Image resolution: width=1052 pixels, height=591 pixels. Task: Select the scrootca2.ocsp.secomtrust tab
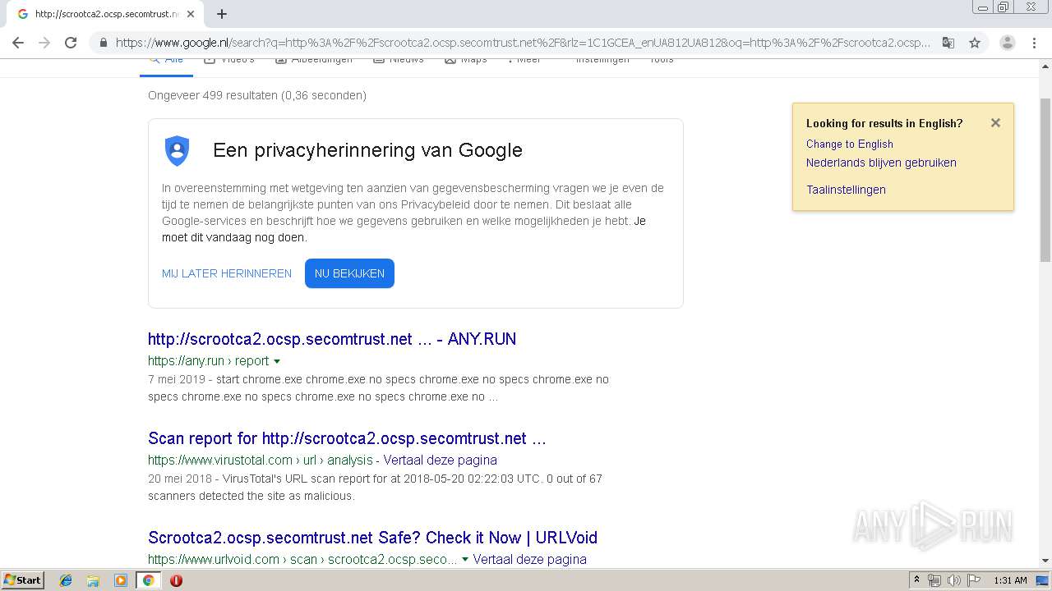coord(105,14)
